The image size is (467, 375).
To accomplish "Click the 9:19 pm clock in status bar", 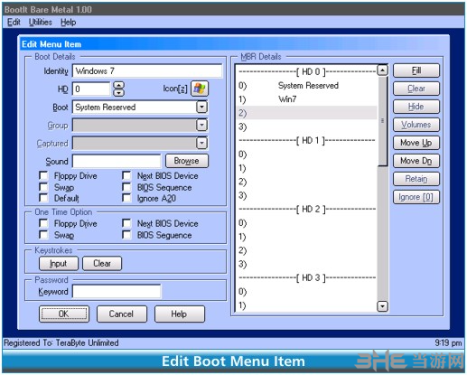I will click(448, 342).
